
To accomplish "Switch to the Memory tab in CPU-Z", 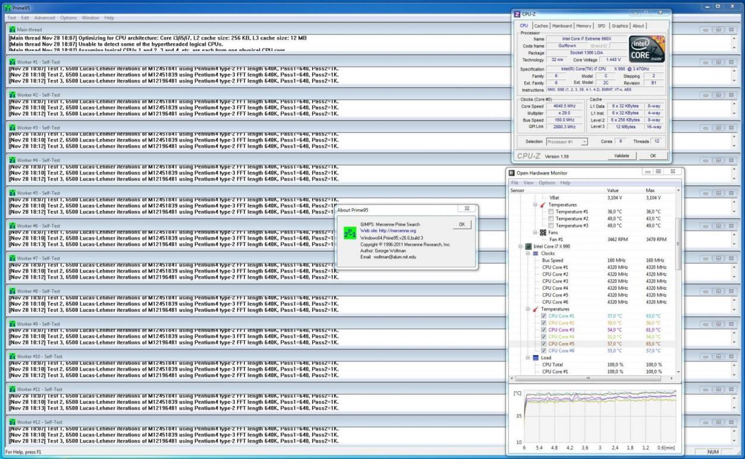I will tap(584, 26).
